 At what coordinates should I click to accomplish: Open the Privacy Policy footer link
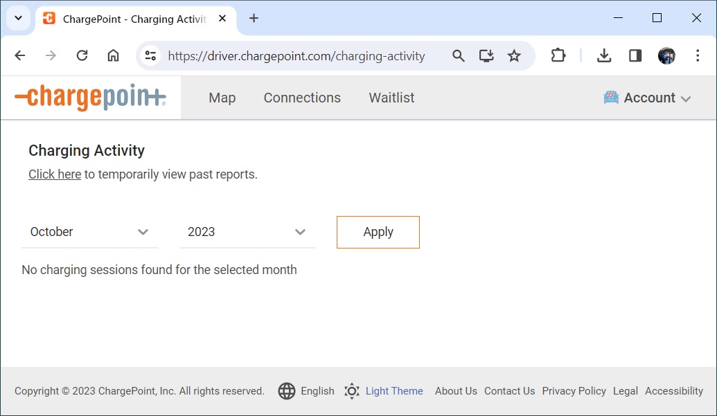click(574, 391)
